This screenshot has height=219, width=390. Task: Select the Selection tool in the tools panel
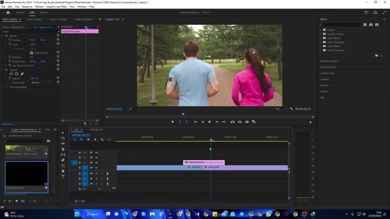(63, 133)
